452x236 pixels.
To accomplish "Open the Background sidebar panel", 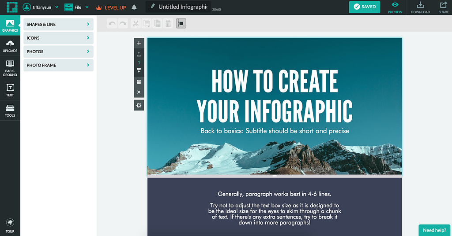I will [x=10, y=68].
